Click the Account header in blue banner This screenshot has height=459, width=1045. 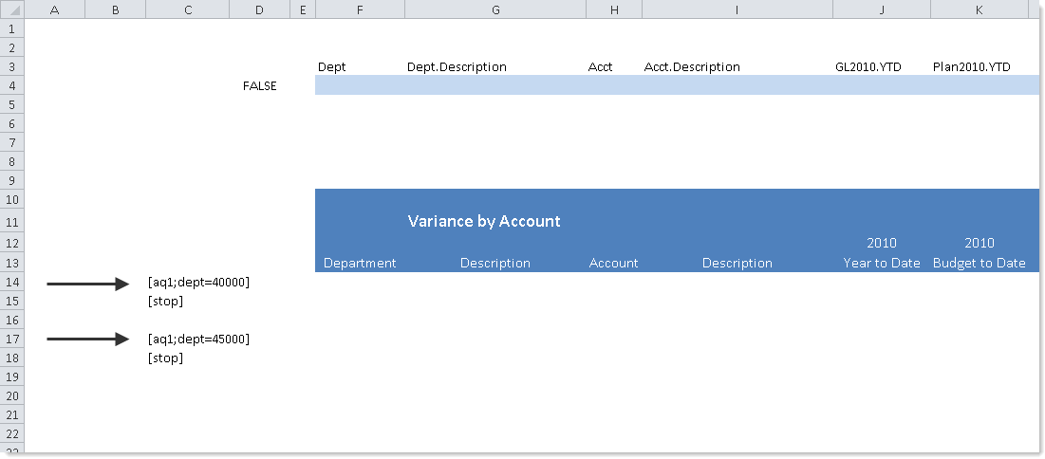tap(613, 264)
